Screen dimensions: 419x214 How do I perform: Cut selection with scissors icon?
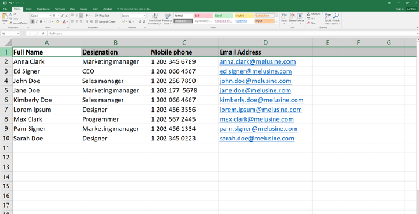13,14
